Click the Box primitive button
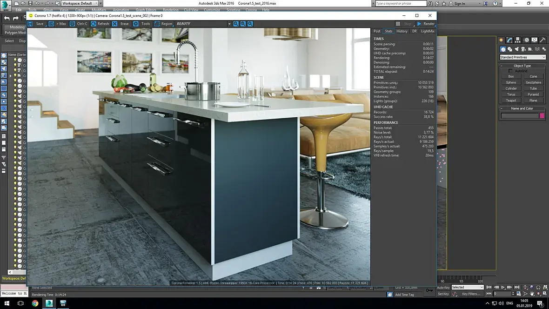The width and height of the screenshot is (549, 309). pyautogui.click(x=511, y=76)
